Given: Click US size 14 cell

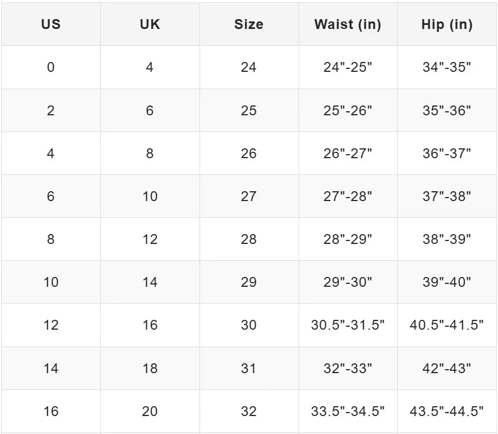Looking at the screenshot, I should (x=51, y=367).
